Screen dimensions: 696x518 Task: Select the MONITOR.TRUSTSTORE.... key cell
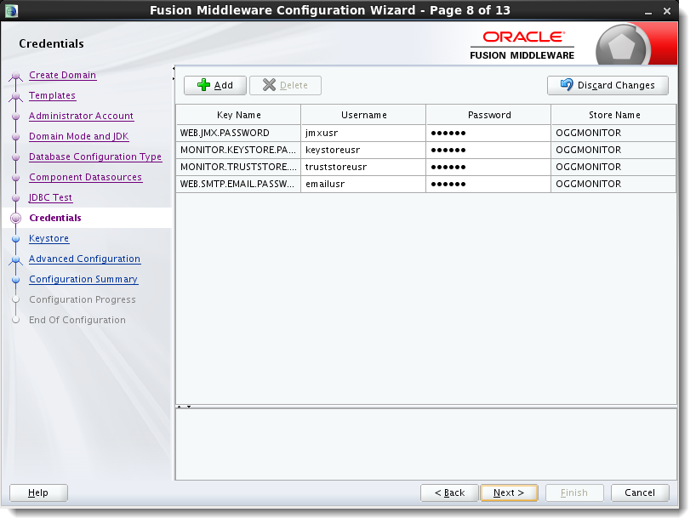[x=238, y=167]
